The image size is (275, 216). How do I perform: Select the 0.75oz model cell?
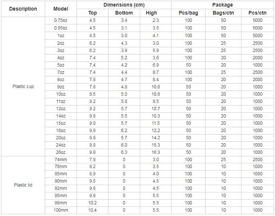tap(61, 20)
